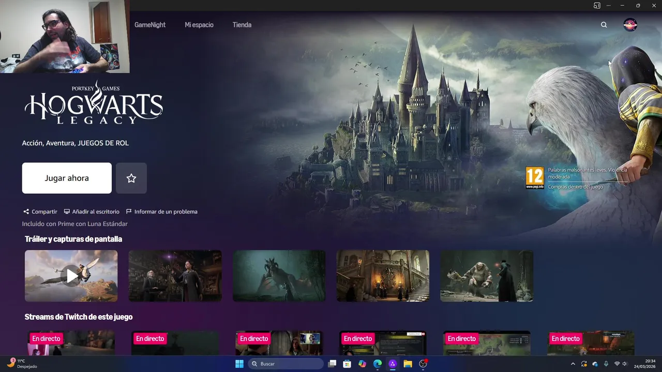This screenshot has height=372, width=662.
Task: Click 'Compras dentro del juego' text
Action: click(576, 187)
